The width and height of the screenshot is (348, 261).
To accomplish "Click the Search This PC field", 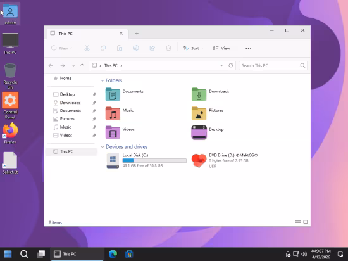I will tap(273, 65).
